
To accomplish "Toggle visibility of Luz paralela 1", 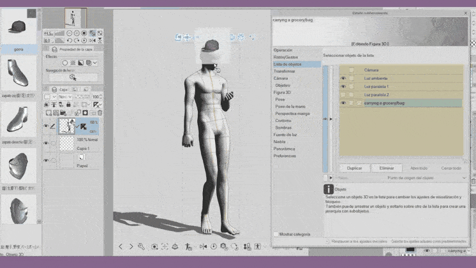I will 343,87.
